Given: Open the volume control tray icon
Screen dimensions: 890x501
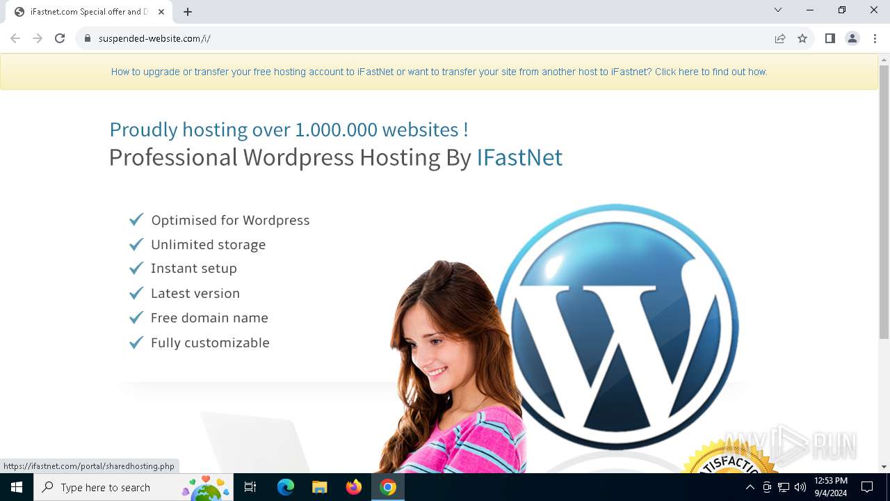Looking at the screenshot, I should tap(800, 487).
